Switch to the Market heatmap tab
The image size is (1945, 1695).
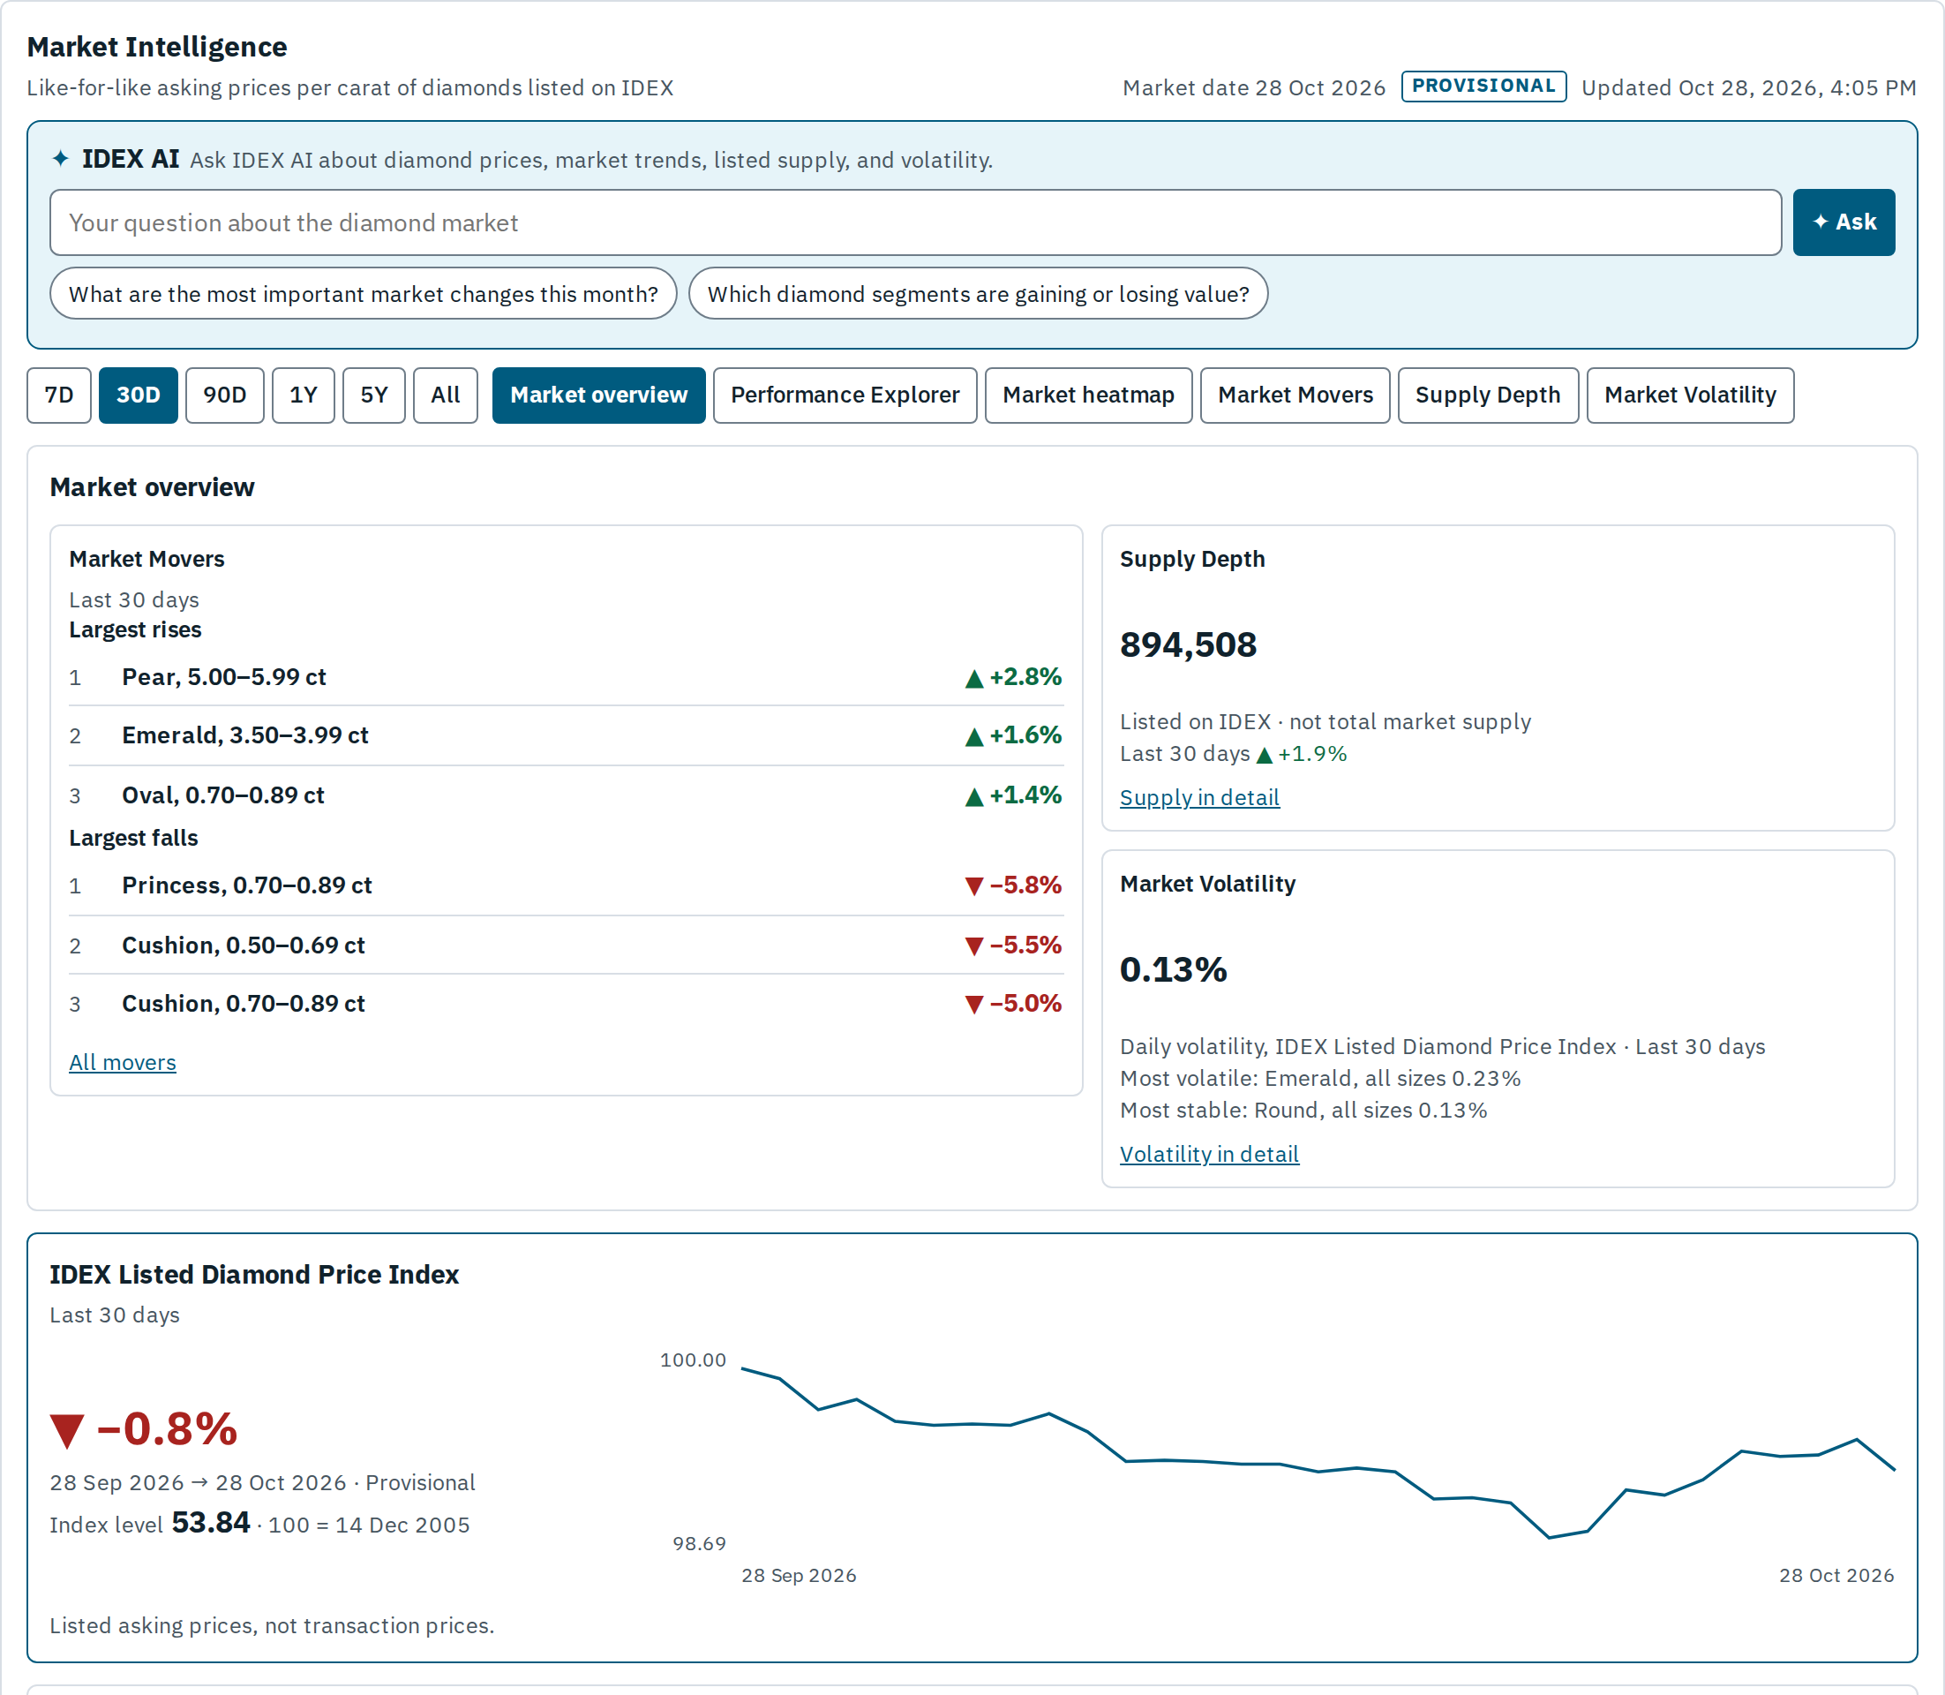click(1088, 395)
